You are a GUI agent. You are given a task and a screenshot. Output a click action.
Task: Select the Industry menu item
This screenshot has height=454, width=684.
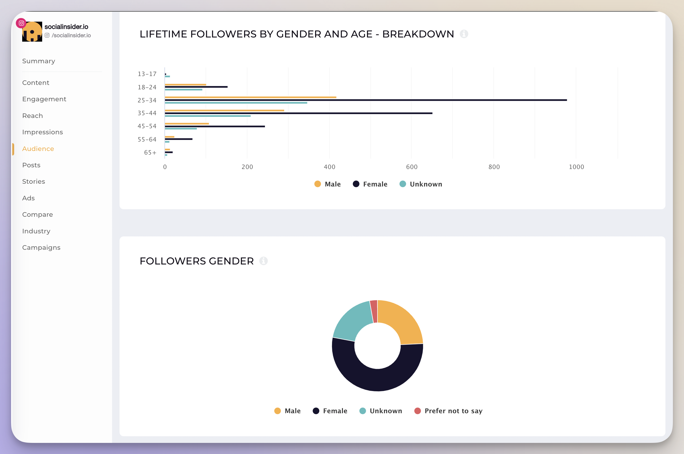tap(36, 231)
